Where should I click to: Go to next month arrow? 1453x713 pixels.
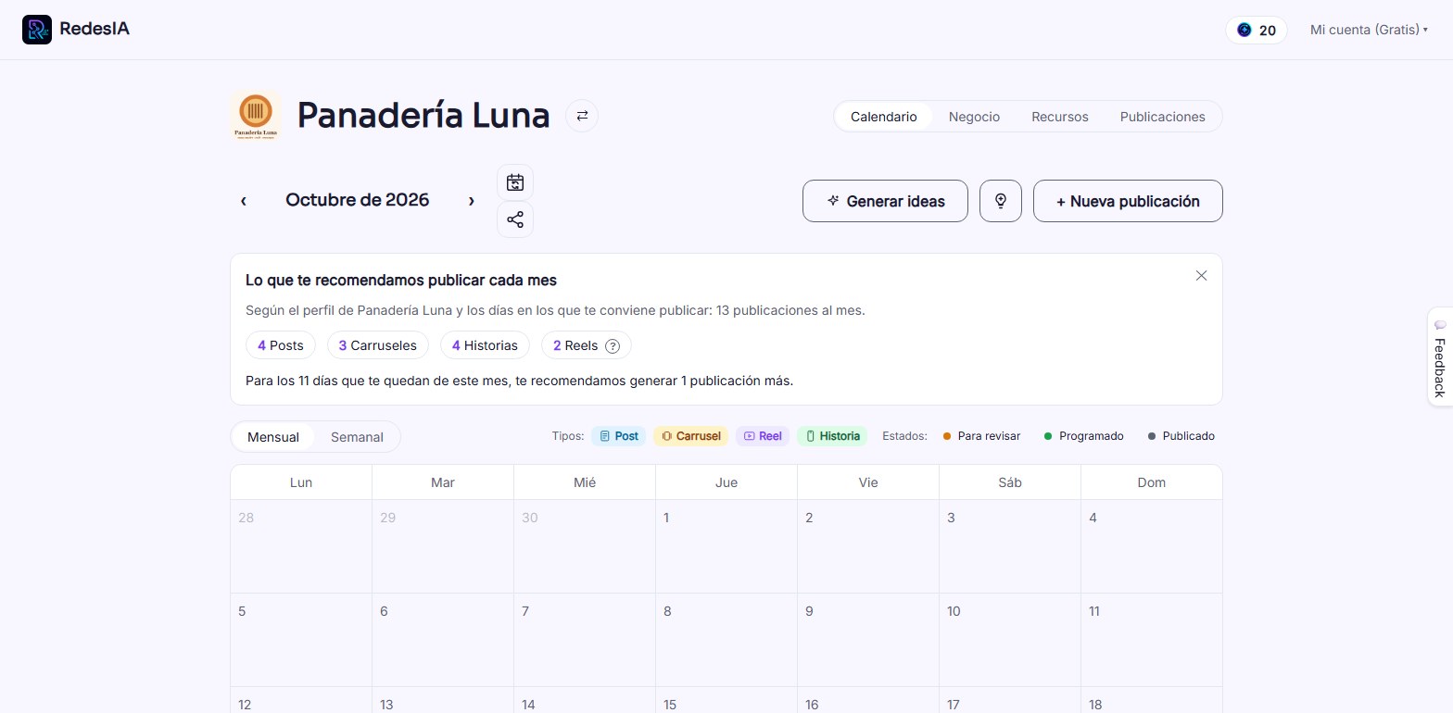pos(472,200)
